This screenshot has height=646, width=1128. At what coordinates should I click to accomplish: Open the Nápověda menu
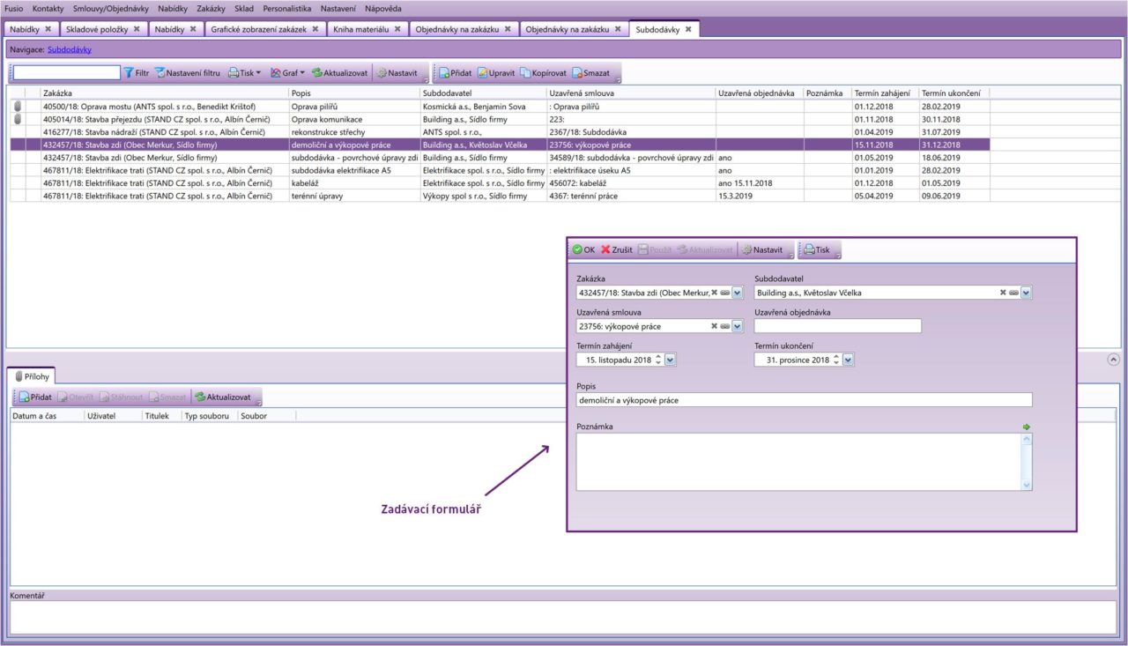click(x=382, y=8)
